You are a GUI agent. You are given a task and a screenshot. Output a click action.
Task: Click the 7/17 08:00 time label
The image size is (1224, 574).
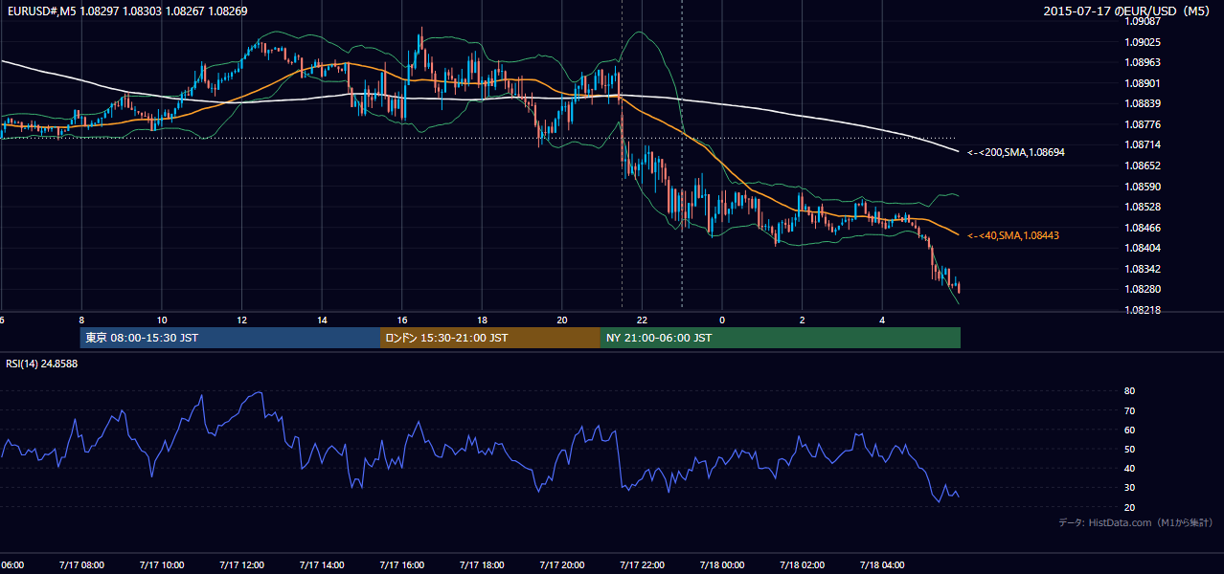(x=81, y=565)
